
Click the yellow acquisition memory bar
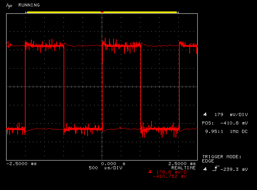coord(102,12)
